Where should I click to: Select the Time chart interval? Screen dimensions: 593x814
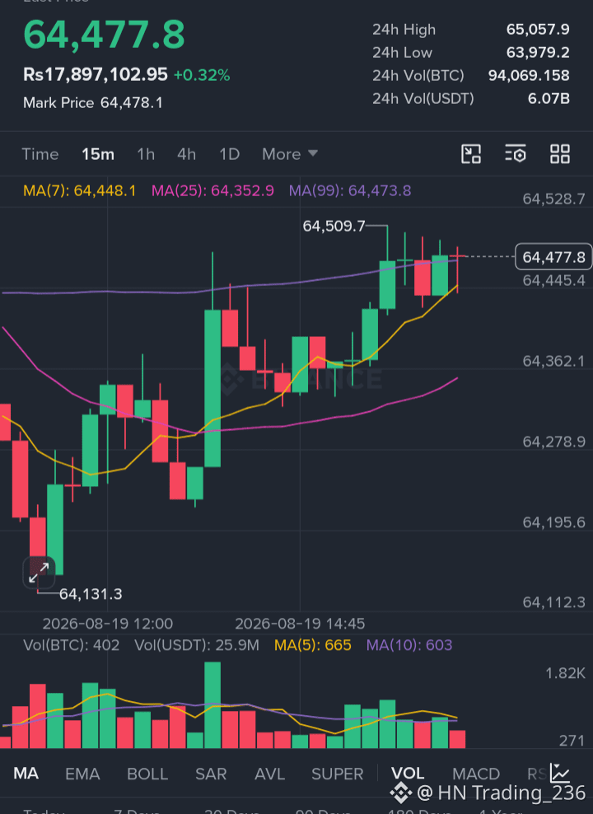pyautogui.click(x=40, y=154)
